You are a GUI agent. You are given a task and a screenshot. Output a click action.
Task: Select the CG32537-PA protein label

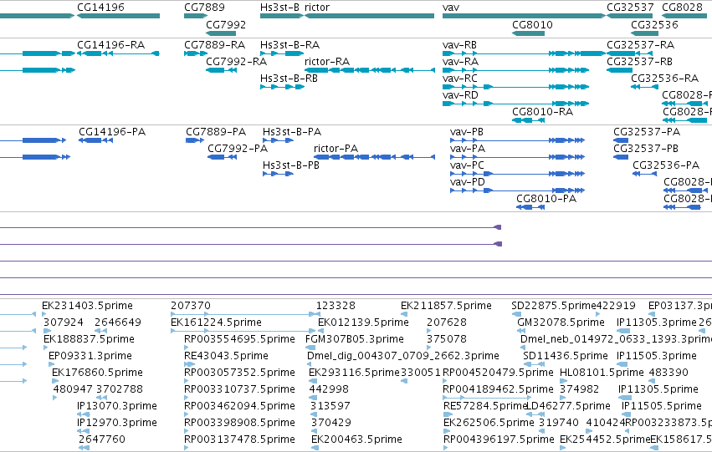coord(647,132)
